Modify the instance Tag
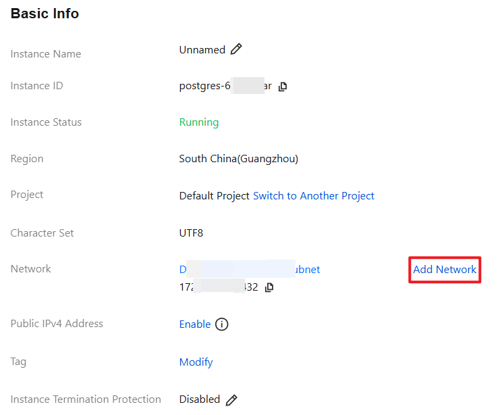The height and width of the screenshot is (415, 498). click(x=196, y=362)
